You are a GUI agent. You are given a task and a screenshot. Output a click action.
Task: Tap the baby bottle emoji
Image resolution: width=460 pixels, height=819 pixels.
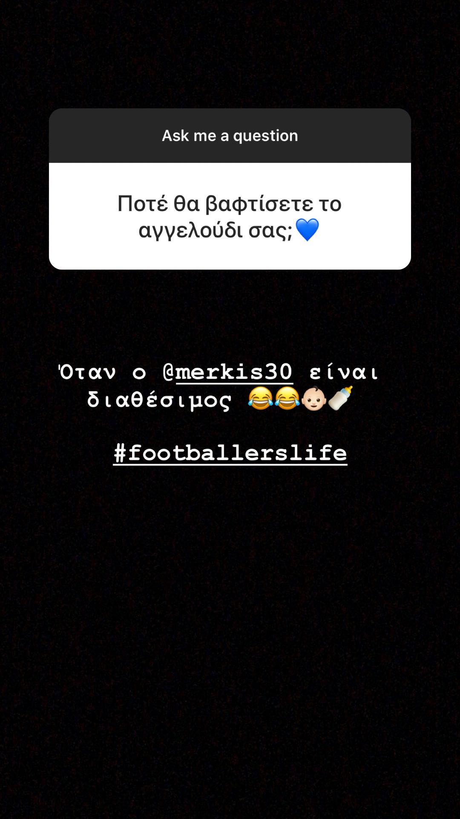tap(341, 398)
